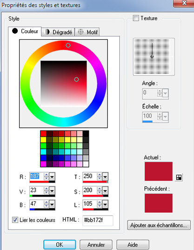Open the S value dropdown arrow
Screen dimensions: 194x250
point(105,190)
